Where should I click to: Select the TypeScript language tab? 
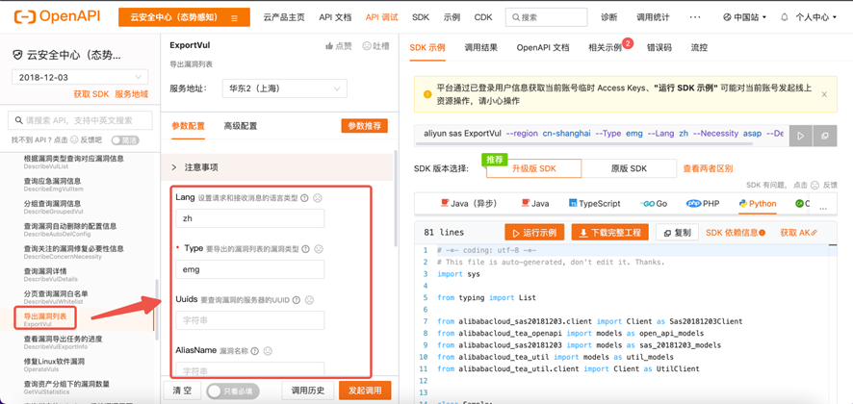pyautogui.click(x=594, y=204)
